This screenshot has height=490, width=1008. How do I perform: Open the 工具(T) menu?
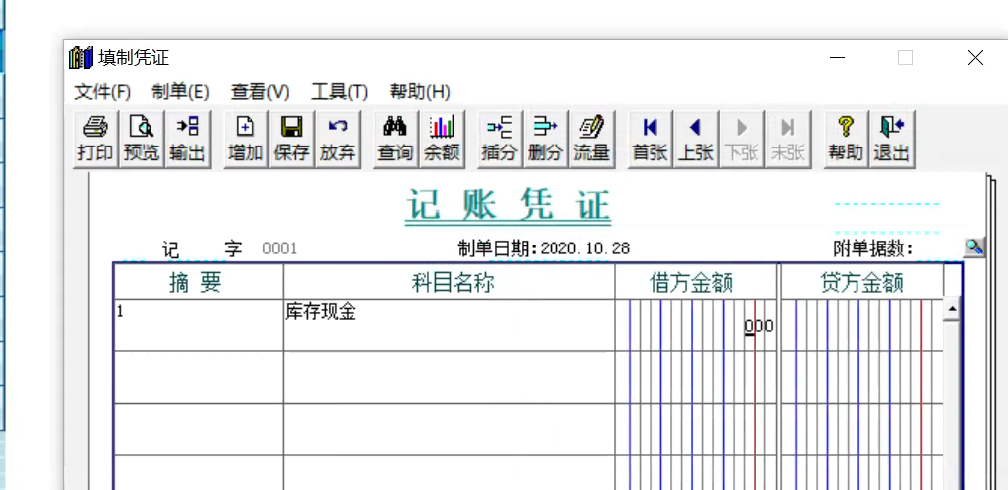pyautogui.click(x=340, y=92)
